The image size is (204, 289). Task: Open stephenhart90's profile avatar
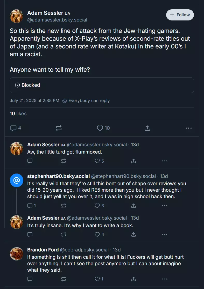(17, 180)
